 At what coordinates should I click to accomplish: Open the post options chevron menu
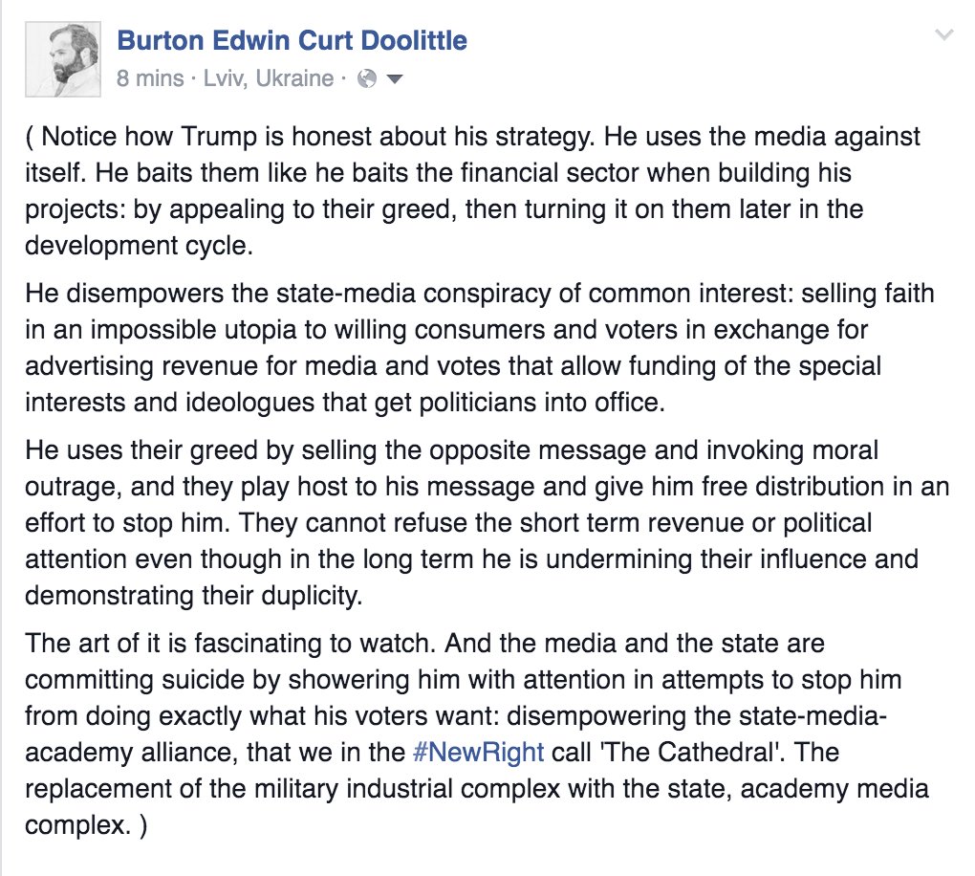click(x=943, y=36)
